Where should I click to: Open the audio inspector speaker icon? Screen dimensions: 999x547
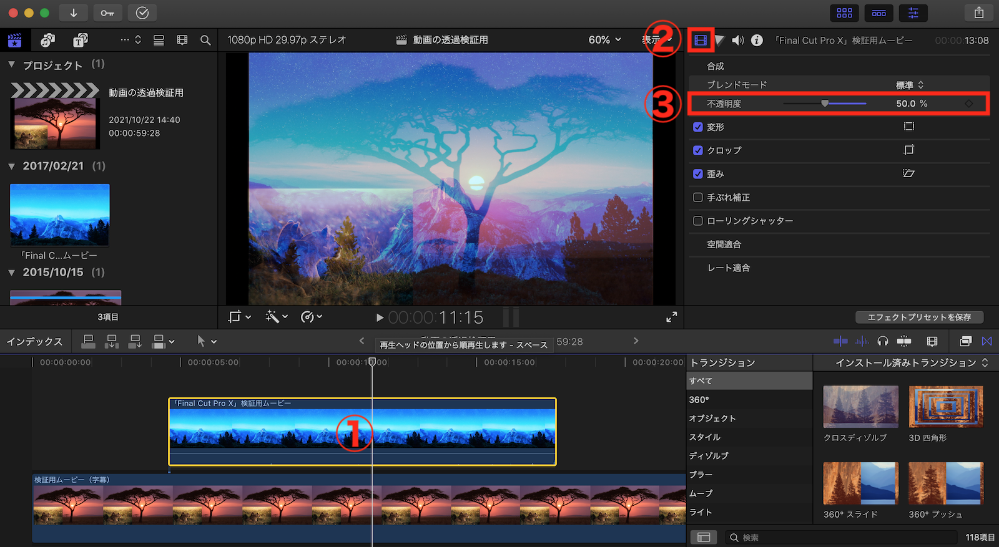click(737, 41)
